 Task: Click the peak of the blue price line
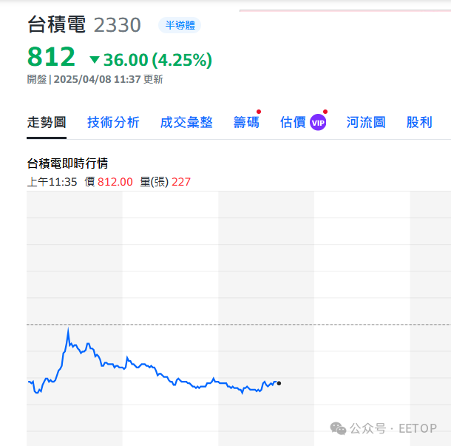tap(68, 329)
